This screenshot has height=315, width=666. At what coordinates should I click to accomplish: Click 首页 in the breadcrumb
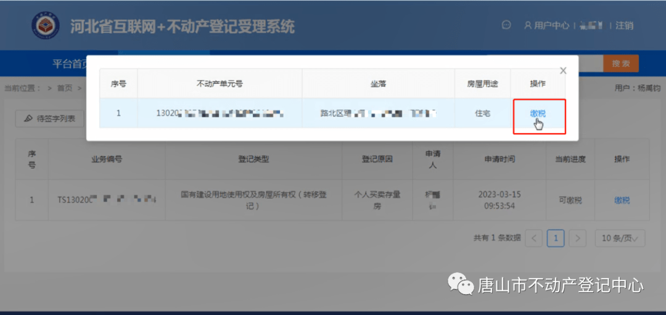[65, 88]
